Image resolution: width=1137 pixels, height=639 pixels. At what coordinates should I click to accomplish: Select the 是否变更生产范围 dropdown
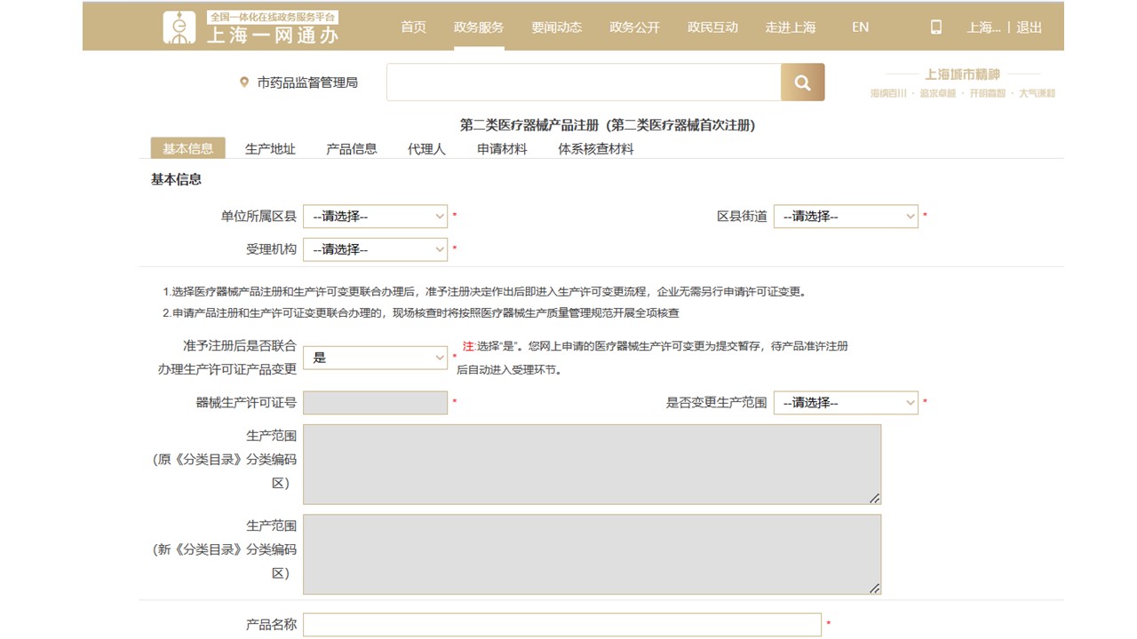coord(845,403)
